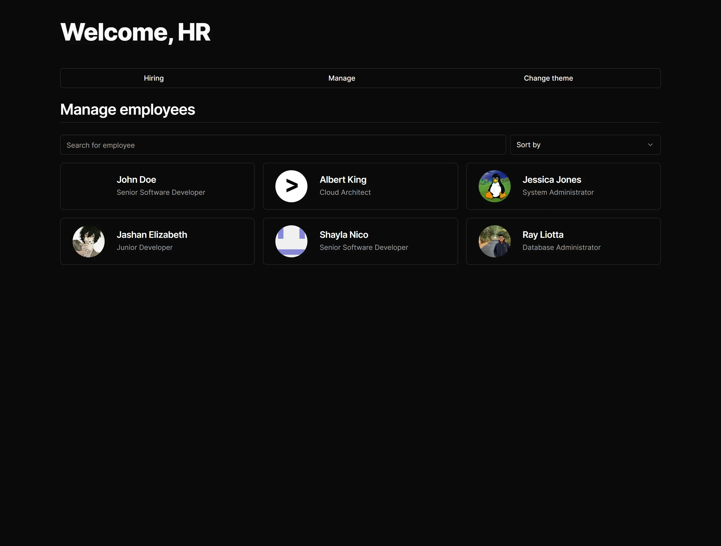This screenshot has width=721, height=546.
Task: Click the Sort by chevron arrow
Action: click(x=651, y=144)
